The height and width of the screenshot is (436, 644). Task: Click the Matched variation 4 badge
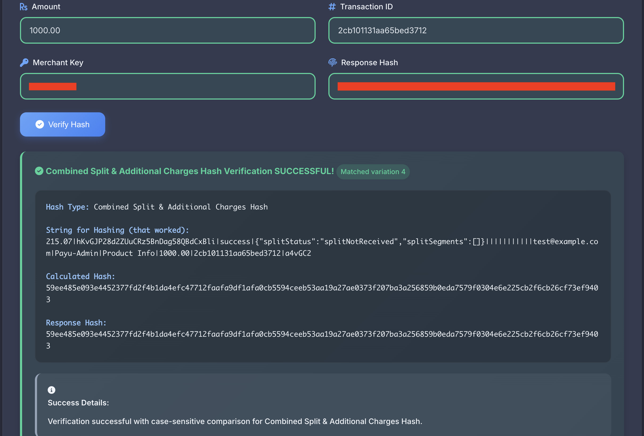373,172
